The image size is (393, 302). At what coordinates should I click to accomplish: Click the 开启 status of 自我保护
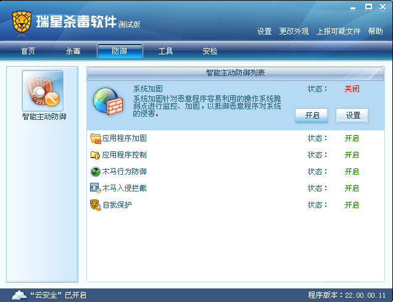(352, 204)
